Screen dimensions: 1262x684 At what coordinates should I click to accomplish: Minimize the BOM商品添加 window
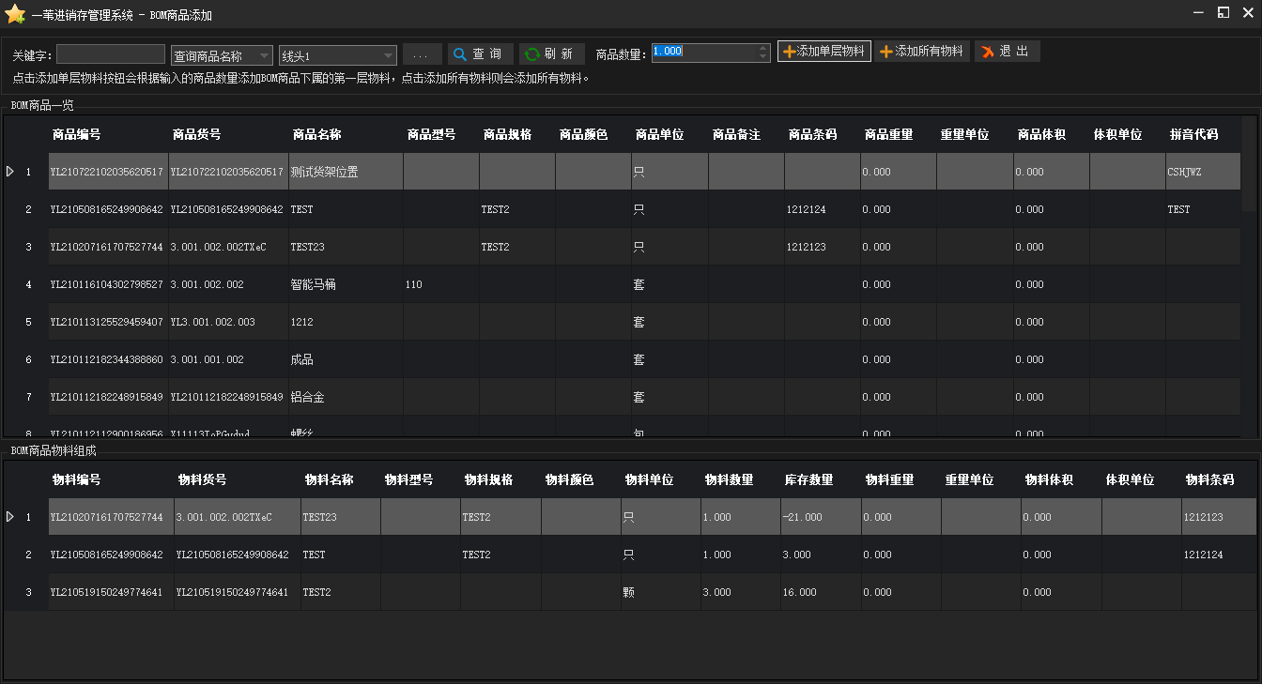[x=1199, y=13]
